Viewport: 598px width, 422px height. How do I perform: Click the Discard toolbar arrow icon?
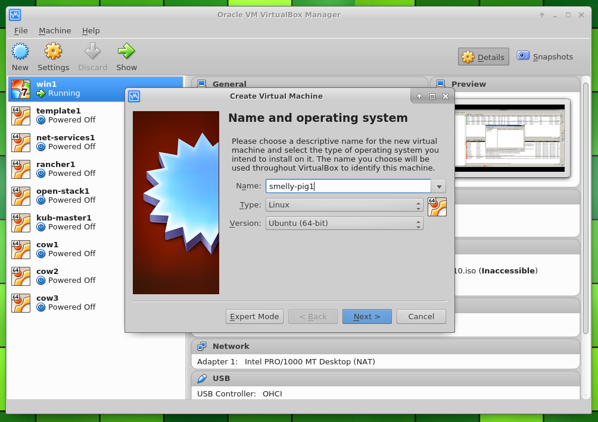93,51
